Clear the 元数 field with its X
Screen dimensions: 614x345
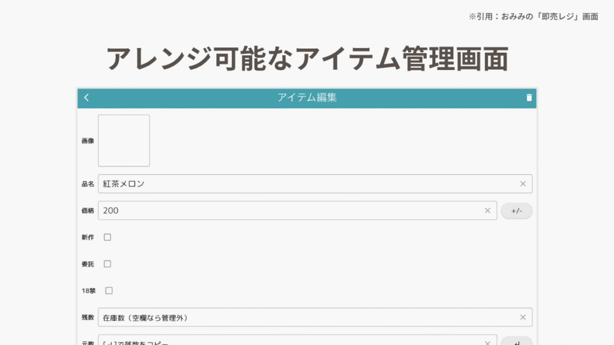click(487, 342)
